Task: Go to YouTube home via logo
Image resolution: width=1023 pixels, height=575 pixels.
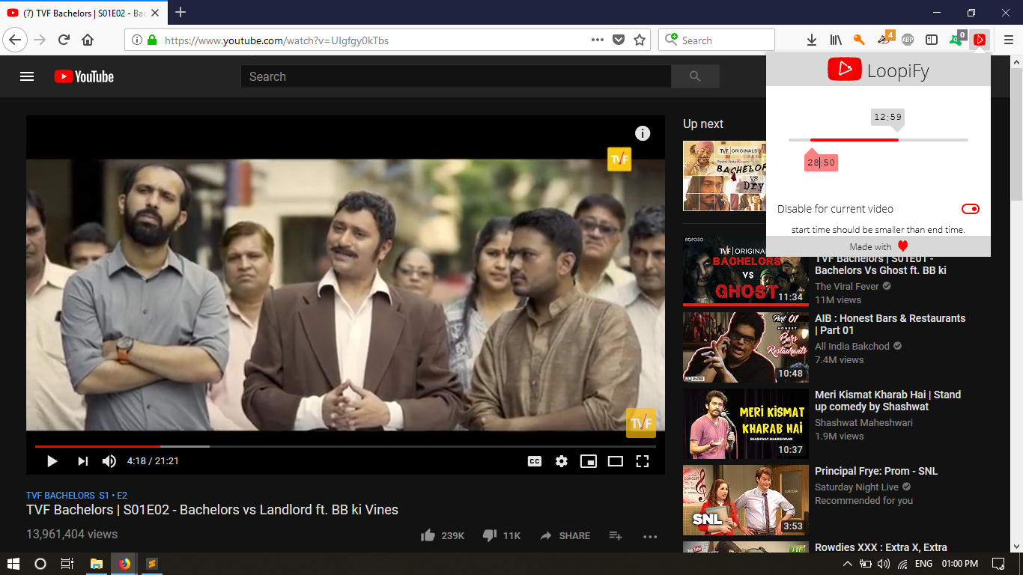Action: click(x=84, y=76)
